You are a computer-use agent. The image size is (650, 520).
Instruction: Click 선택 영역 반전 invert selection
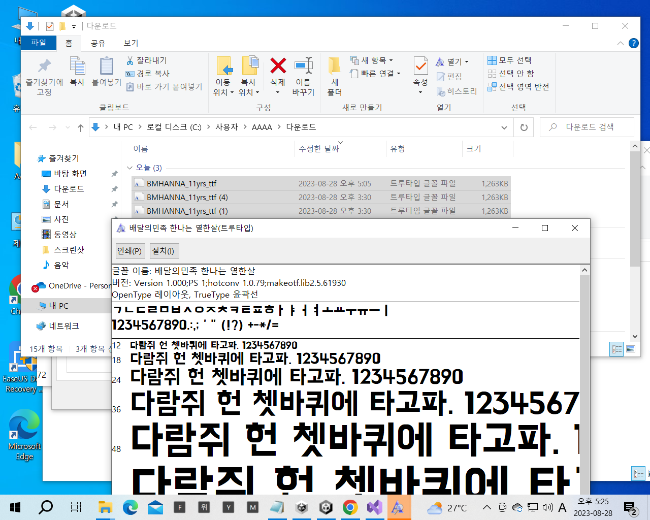point(518,87)
